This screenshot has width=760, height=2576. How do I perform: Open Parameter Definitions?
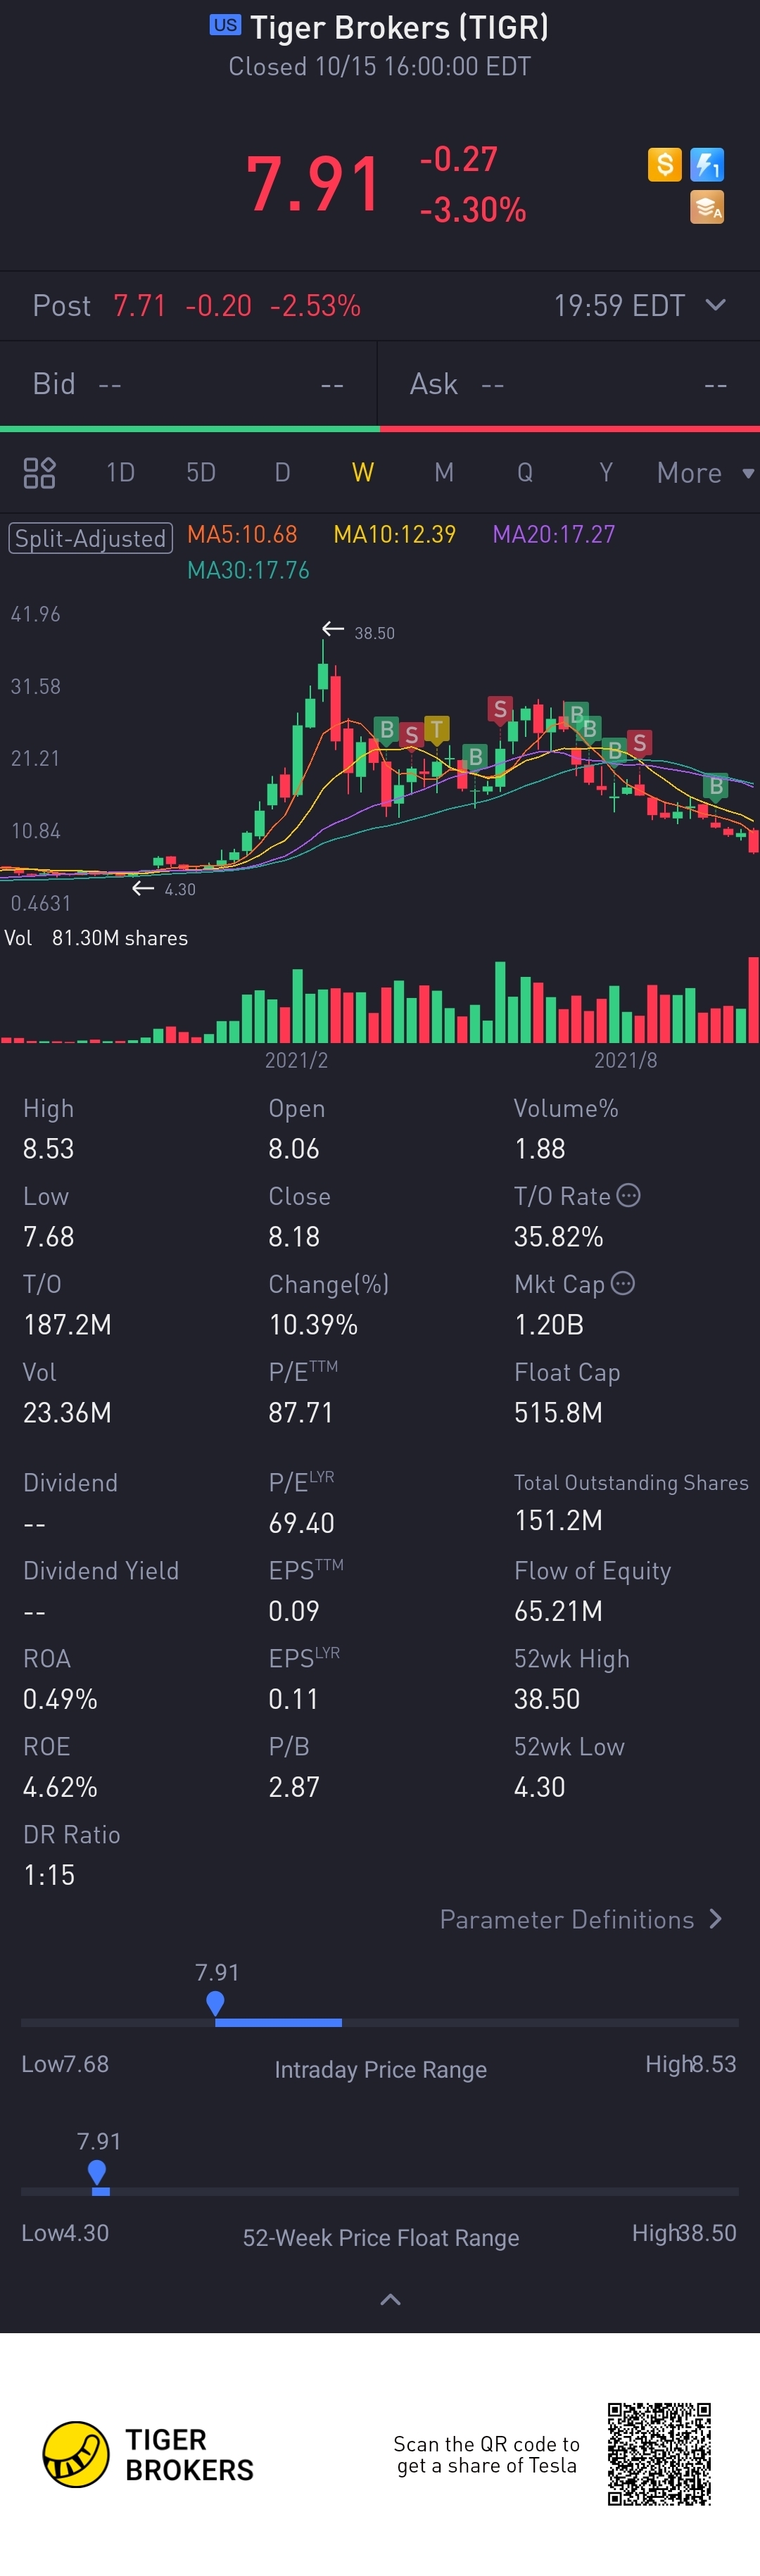point(581,1919)
